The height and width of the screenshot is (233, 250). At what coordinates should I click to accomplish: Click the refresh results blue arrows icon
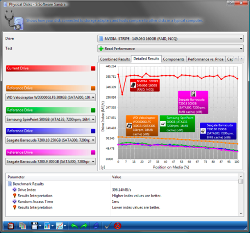point(96,226)
